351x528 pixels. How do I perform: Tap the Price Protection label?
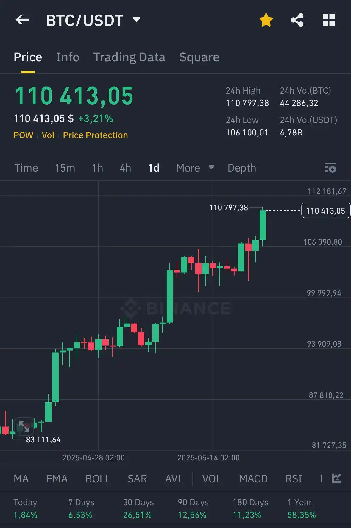click(x=95, y=135)
